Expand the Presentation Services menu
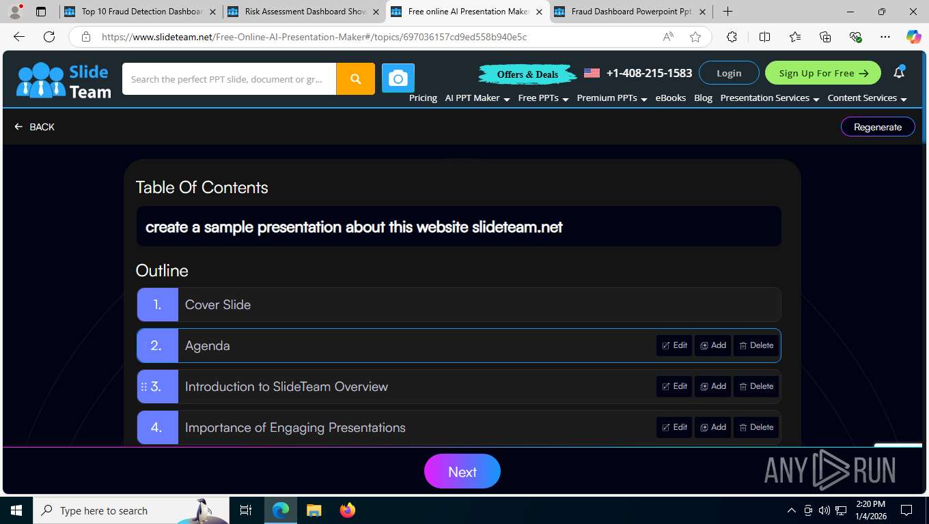 click(x=770, y=98)
